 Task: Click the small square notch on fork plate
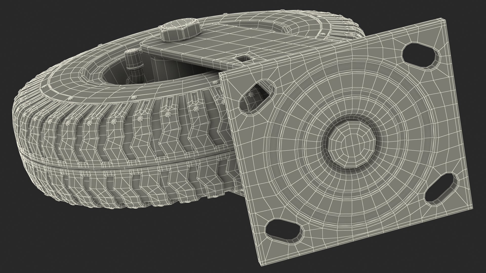click(244, 58)
